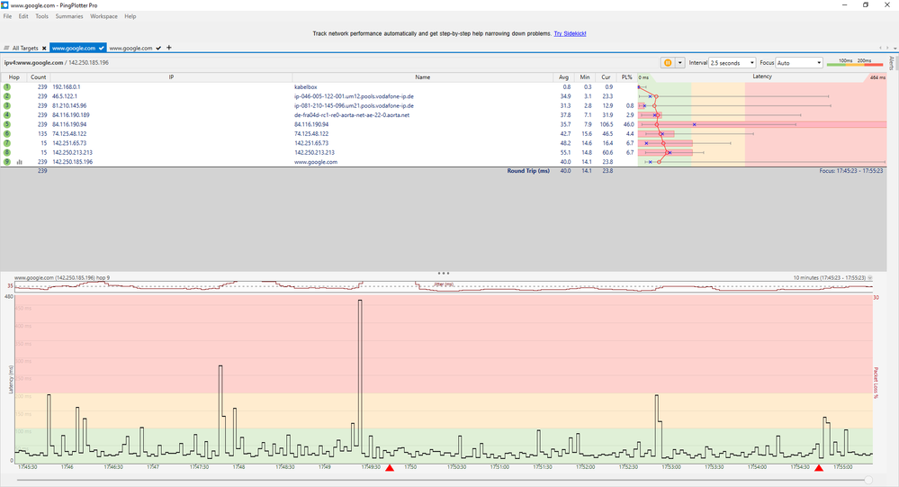Click the Min column header

(x=584, y=77)
